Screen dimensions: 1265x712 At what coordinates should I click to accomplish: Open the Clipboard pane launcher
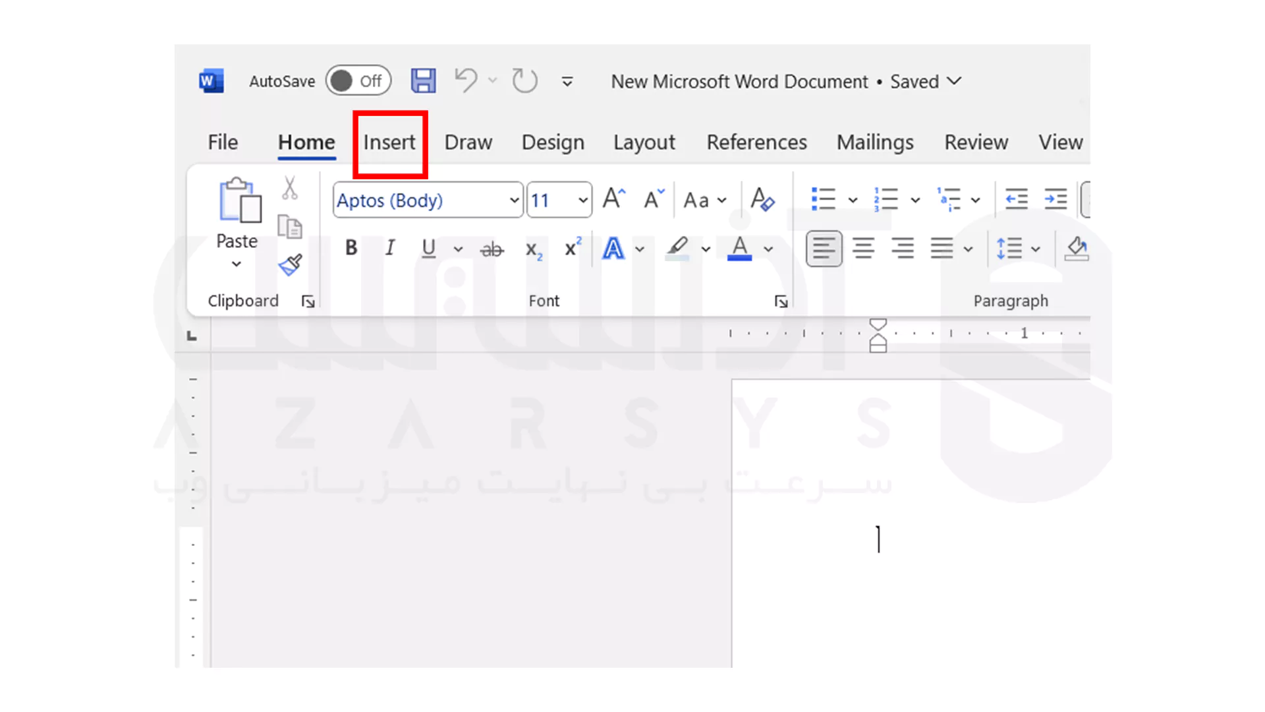308,302
